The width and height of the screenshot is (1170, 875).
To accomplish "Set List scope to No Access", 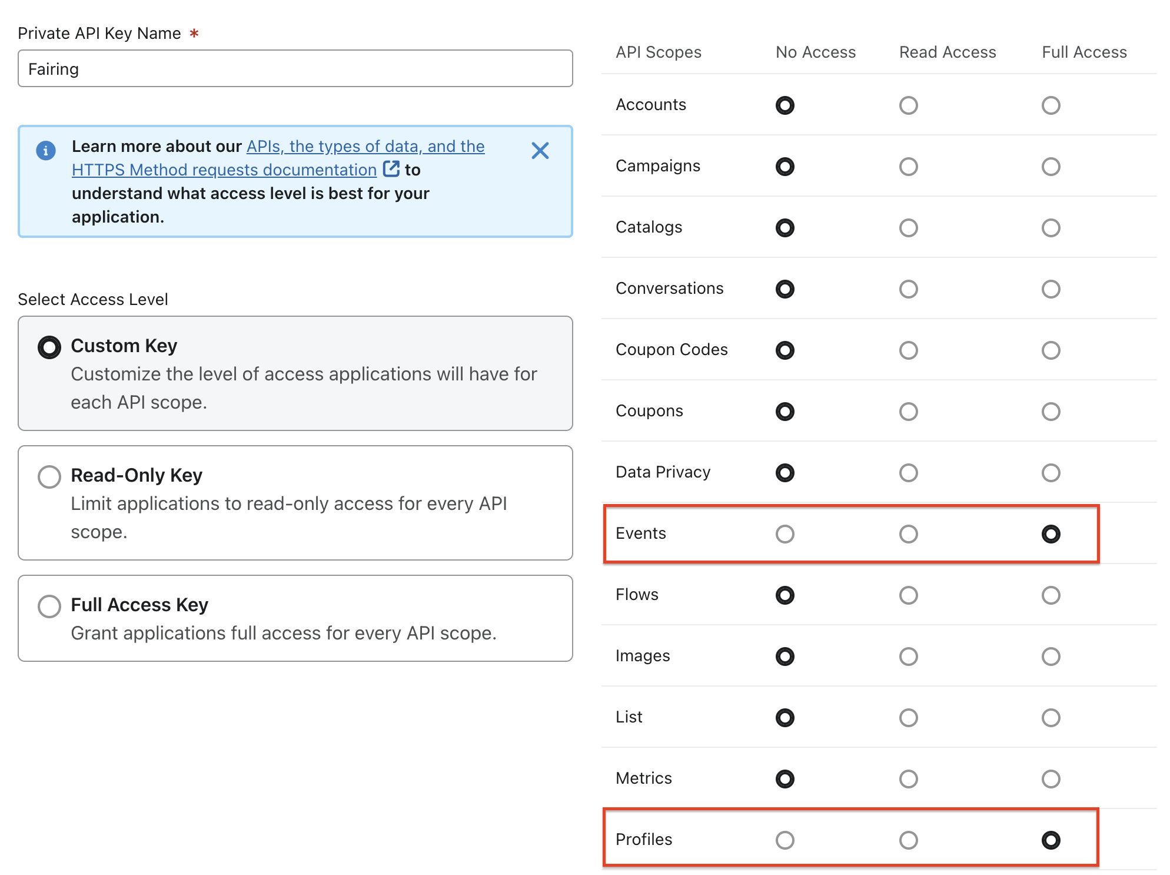I will pos(785,718).
